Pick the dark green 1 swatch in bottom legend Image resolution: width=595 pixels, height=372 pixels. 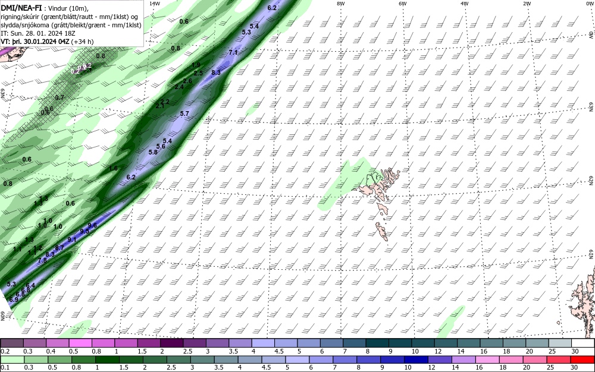click(x=107, y=360)
